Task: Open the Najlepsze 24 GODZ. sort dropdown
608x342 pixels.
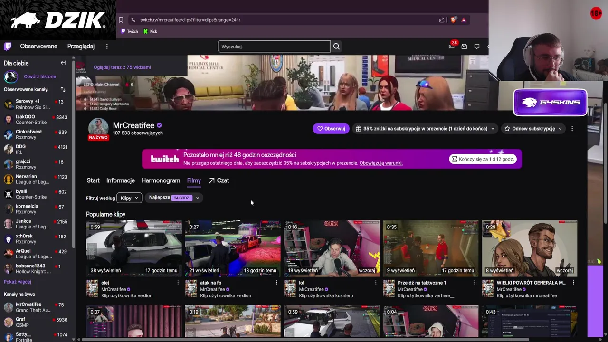Action: [174, 198]
